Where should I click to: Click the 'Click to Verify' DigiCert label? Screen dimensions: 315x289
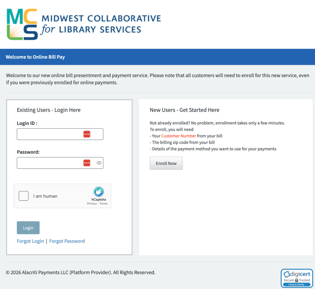point(296,285)
